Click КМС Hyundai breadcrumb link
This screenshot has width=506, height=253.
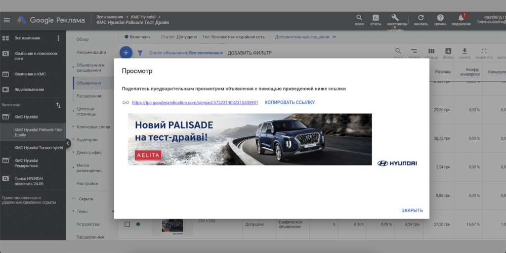(x=143, y=17)
